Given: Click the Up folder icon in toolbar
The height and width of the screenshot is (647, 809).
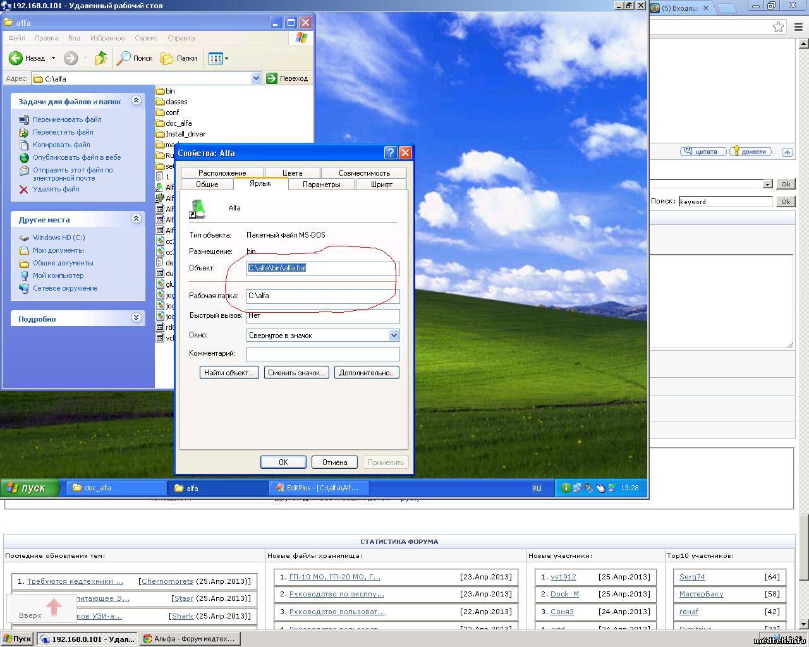Looking at the screenshot, I should 101,58.
